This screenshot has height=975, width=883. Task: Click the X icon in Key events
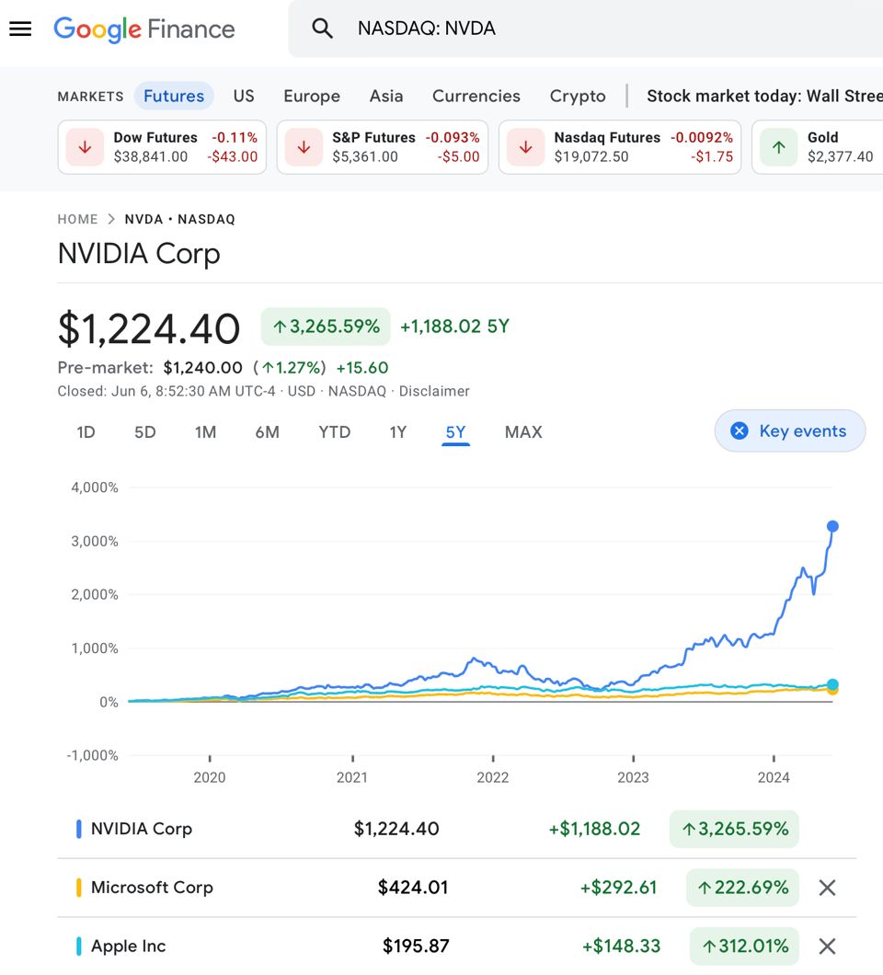[740, 430]
